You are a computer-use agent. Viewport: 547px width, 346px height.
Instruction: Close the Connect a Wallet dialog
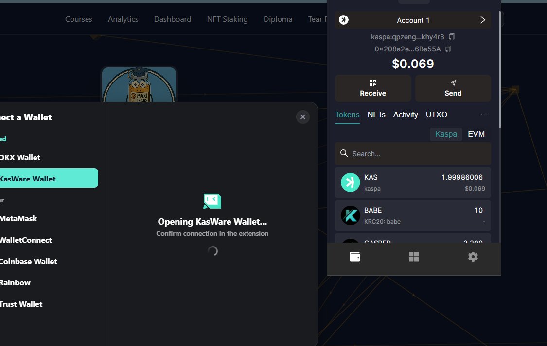[x=303, y=117]
